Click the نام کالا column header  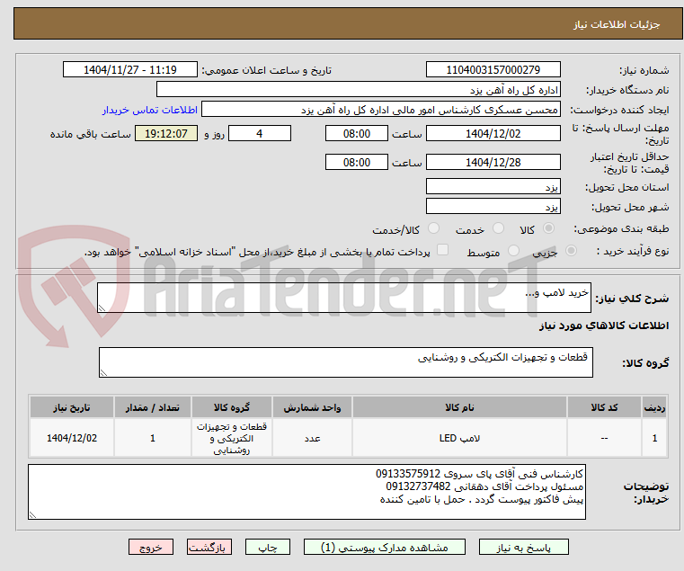pyautogui.click(x=459, y=407)
